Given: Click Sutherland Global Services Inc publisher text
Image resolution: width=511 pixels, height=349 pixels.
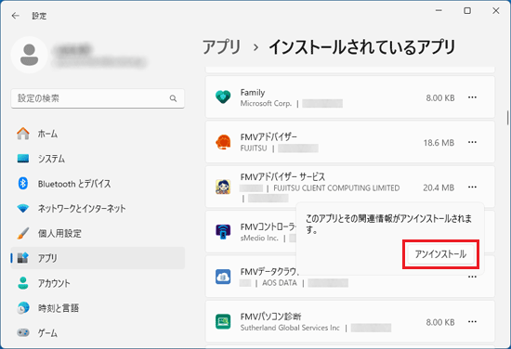Looking at the screenshot, I should click(x=290, y=328).
